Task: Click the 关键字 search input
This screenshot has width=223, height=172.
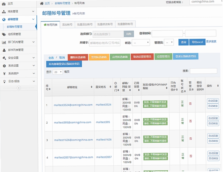Action: coord(105,43)
